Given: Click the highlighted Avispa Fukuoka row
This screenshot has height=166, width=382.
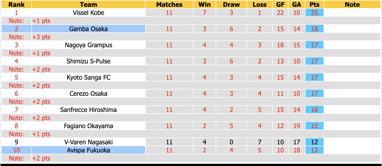Looking at the screenshot, I should [x=89, y=150].
